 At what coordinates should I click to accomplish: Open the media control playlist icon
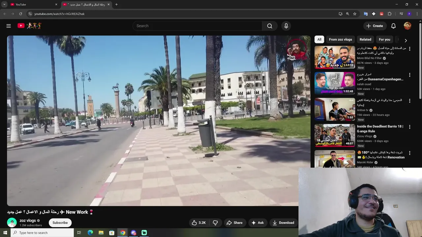(401, 14)
